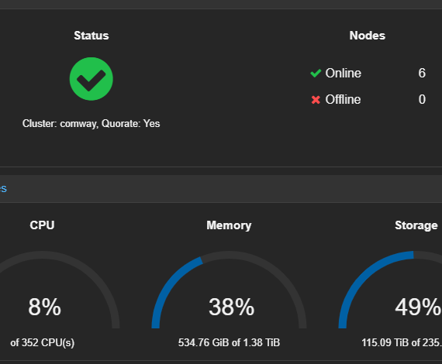Click the green cluster status checkmark icon
This screenshot has width=442, height=364.
click(x=91, y=79)
